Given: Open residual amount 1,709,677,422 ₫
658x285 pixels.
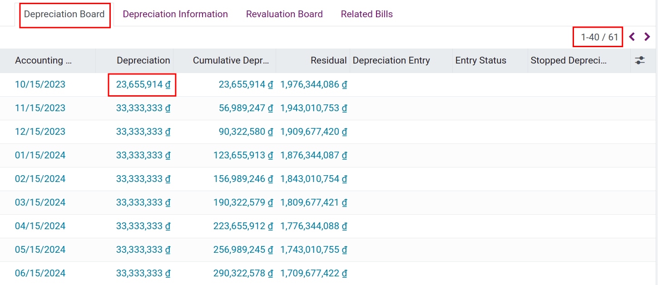Looking at the screenshot, I should tap(313, 273).
